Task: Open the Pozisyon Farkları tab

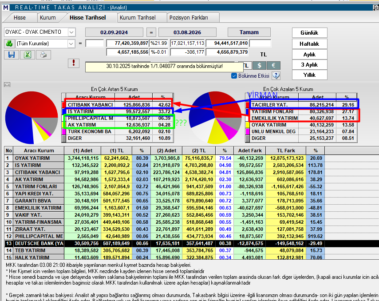Action: (189, 18)
